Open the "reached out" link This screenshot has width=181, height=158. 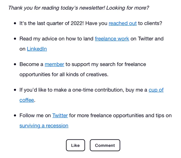[123, 23]
